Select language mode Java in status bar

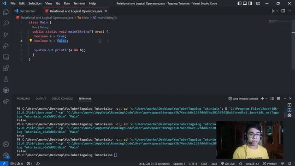(x=214, y=164)
